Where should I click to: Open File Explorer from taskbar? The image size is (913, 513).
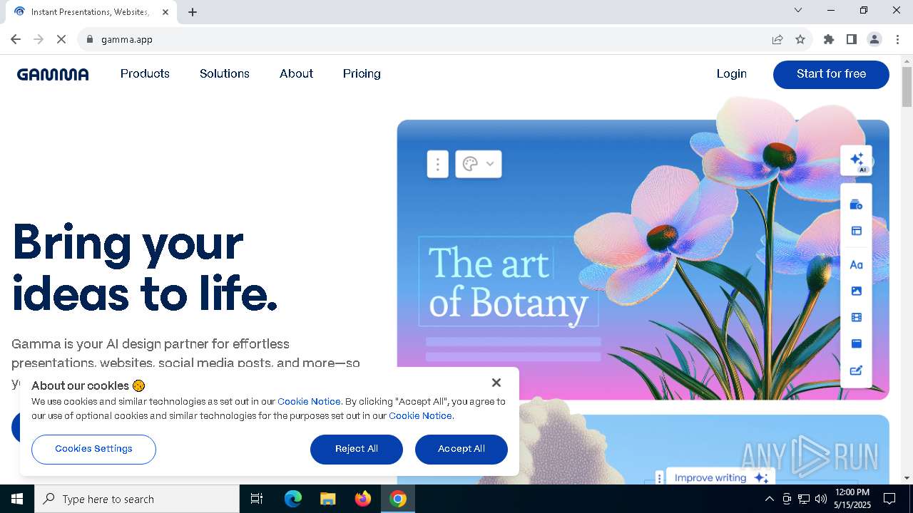pos(327,499)
